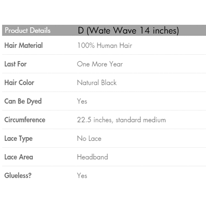This screenshot has width=206, height=206.
Task: Select the Yes value for Can Be Dyed
Action: [82, 101]
